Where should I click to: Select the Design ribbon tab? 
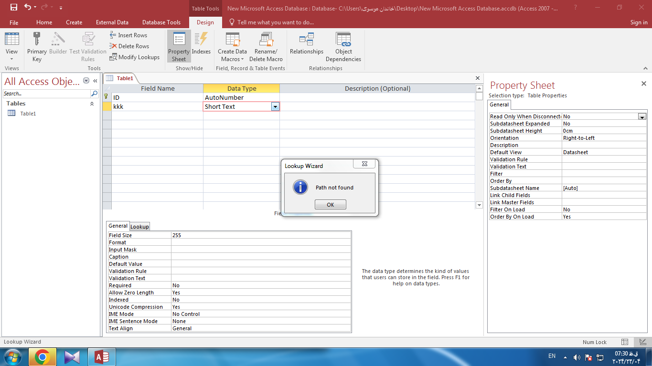(205, 22)
